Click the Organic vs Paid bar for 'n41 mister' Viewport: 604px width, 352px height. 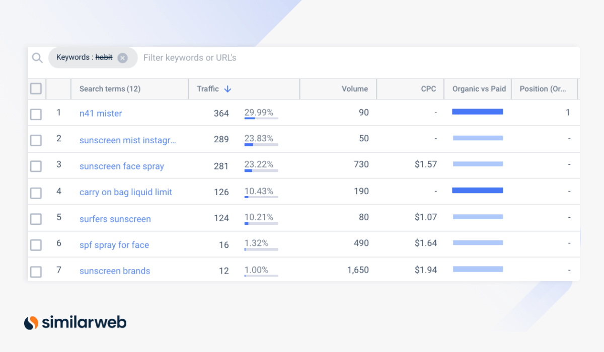(477, 112)
